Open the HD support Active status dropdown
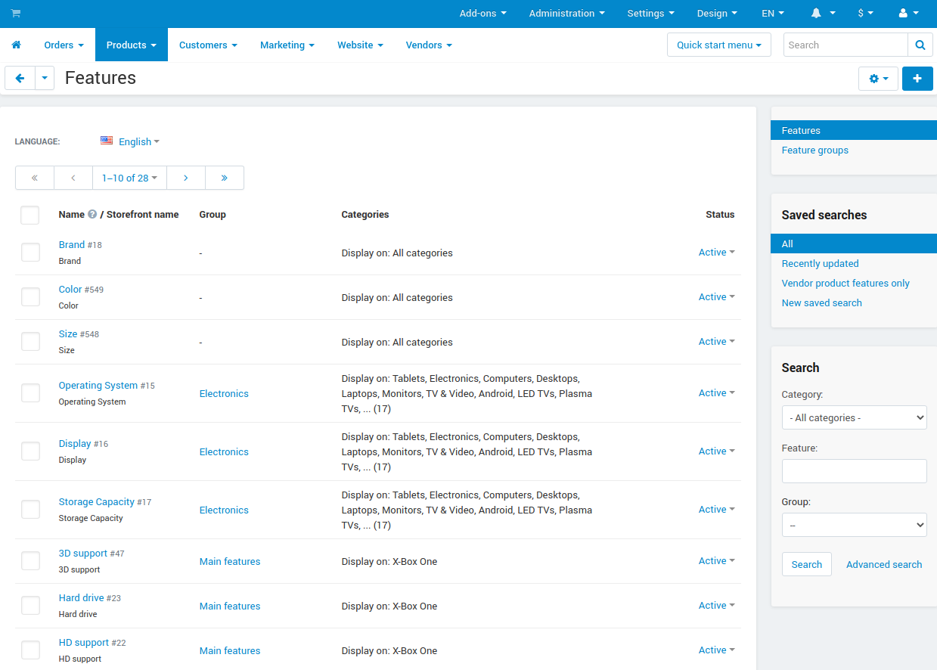 click(716, 650)
